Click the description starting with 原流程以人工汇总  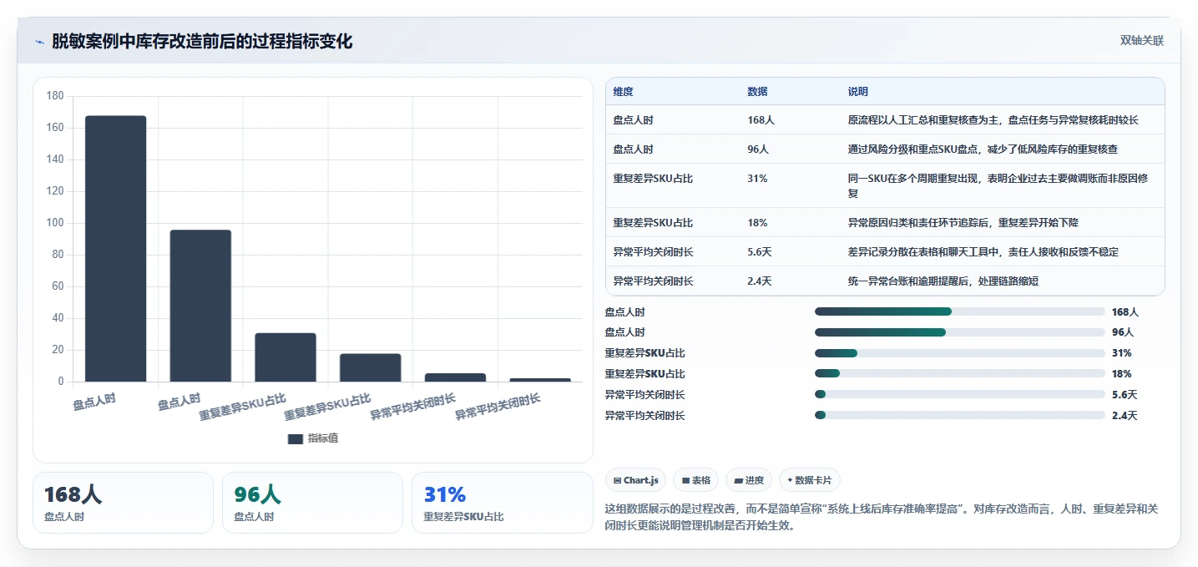[x=993, y=120]
